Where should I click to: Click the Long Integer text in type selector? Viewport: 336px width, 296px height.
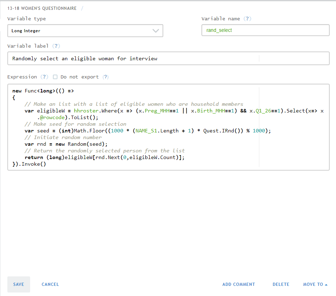click(x=26, y=31)
